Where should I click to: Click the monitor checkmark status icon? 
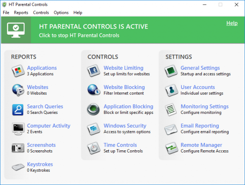pos(16,30)
